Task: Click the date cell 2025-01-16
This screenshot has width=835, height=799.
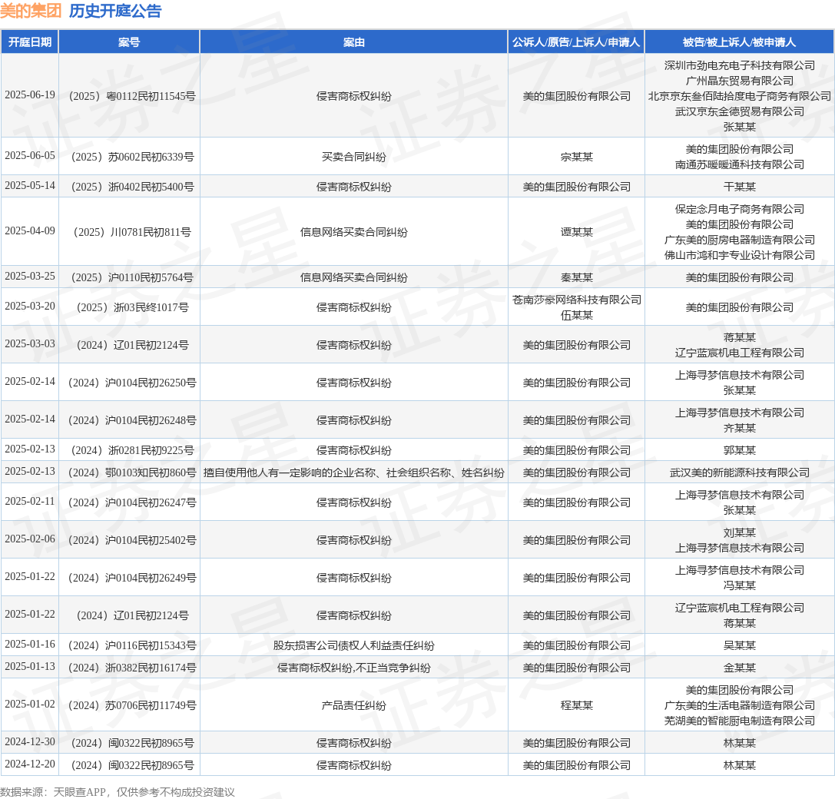Action: coord(30,644)
